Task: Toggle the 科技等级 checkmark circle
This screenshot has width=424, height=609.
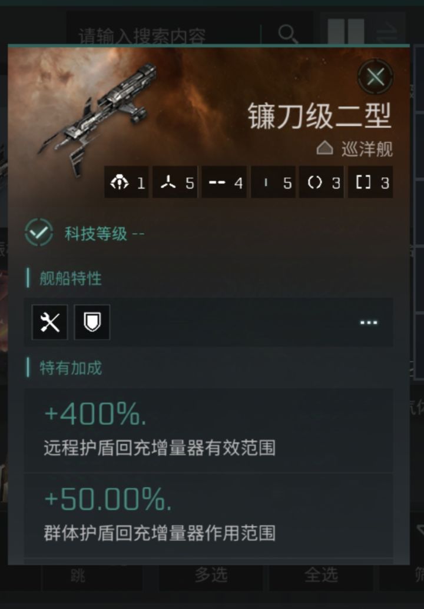Action: click(39, 232)
